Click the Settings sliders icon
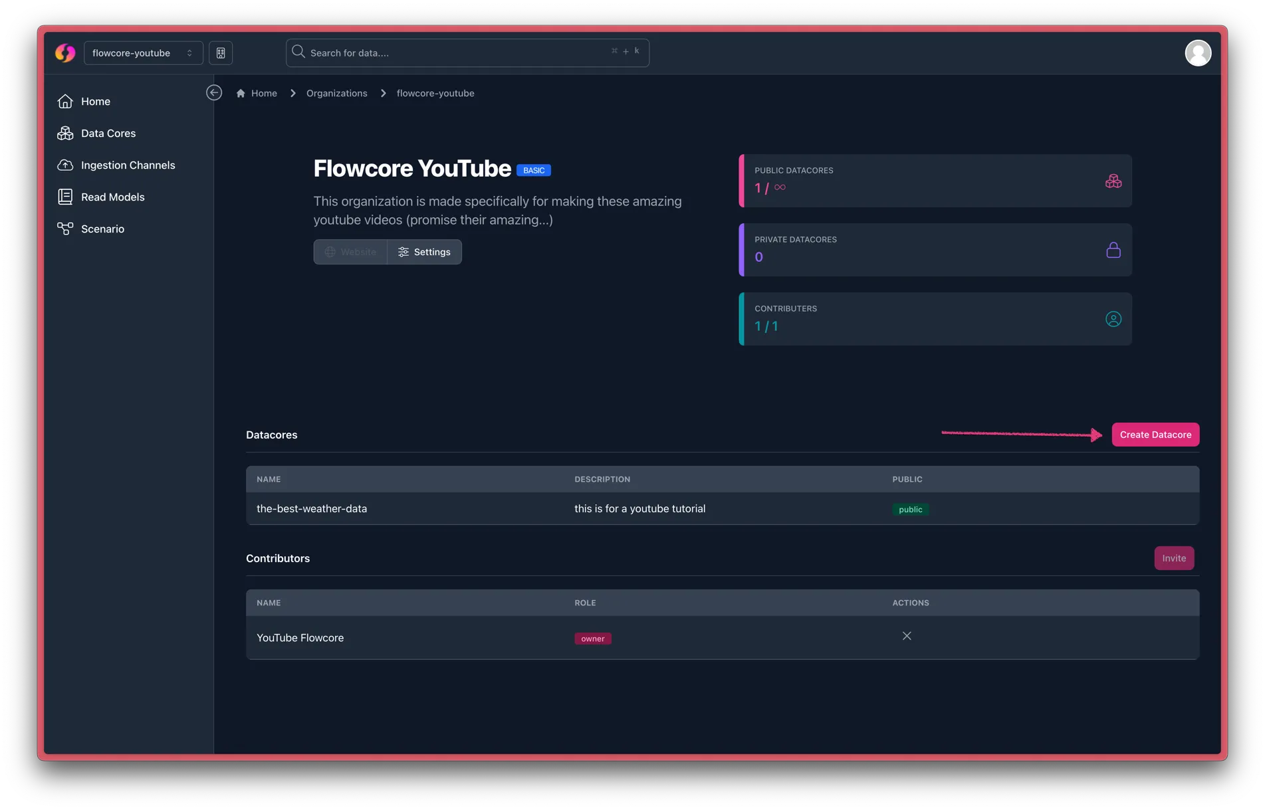 coord(403,252)
